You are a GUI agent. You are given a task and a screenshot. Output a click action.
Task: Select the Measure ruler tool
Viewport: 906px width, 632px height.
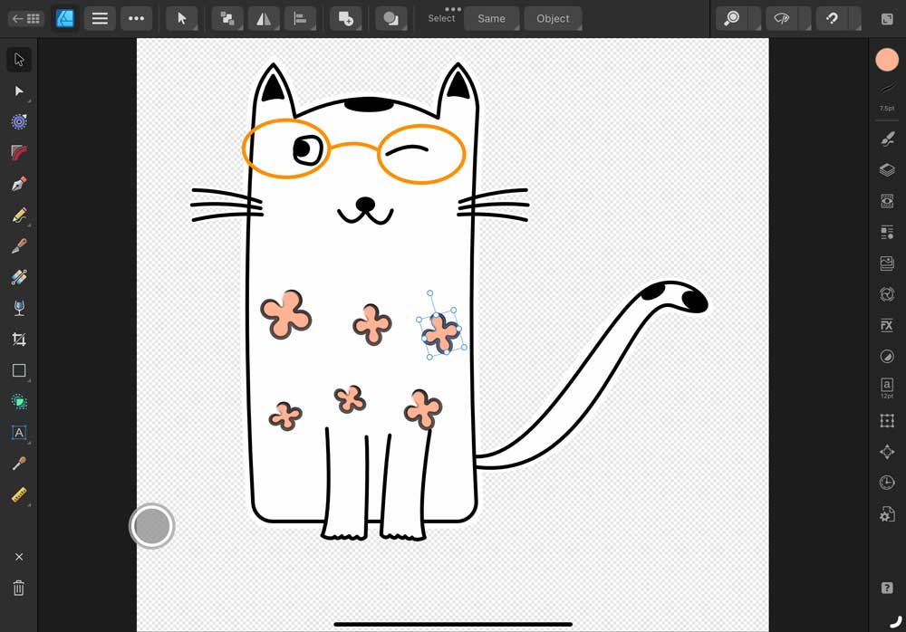pyautogui.click(x=19, y=495)
